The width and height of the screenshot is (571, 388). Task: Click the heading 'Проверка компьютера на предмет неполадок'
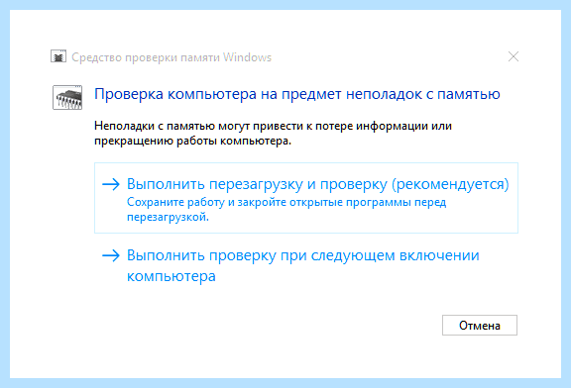pyautogui.click(x=259, y=94)
